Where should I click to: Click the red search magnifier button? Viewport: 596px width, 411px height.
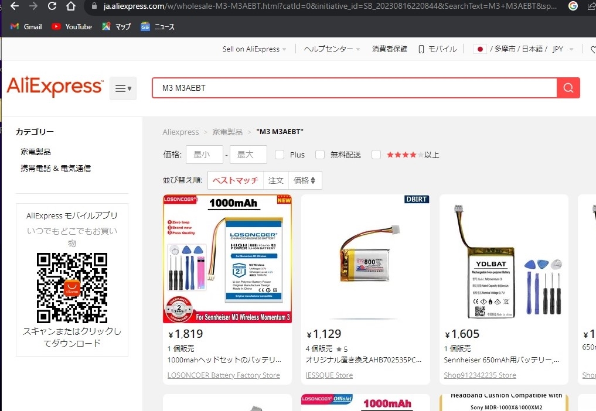point(568,88)
